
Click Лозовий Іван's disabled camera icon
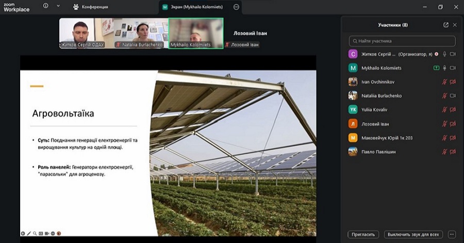[x=453, y=124]
